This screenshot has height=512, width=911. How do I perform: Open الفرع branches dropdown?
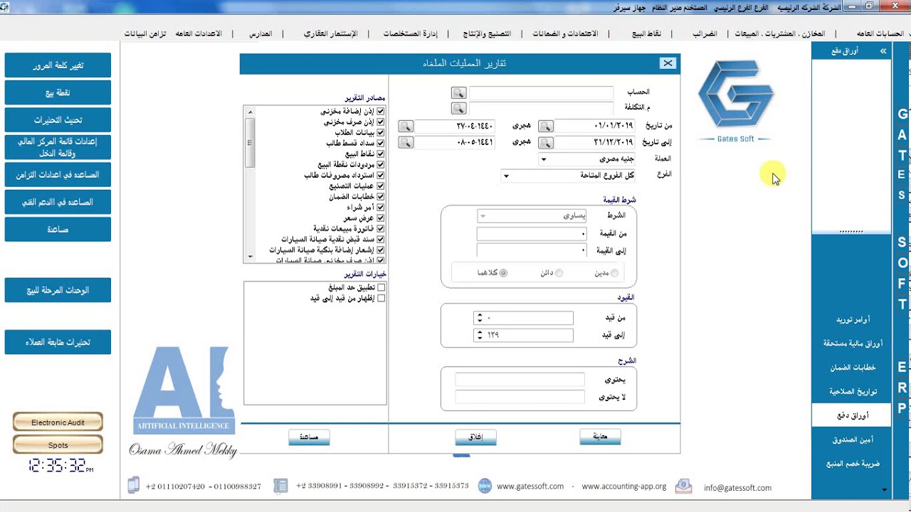coord(506,176)
